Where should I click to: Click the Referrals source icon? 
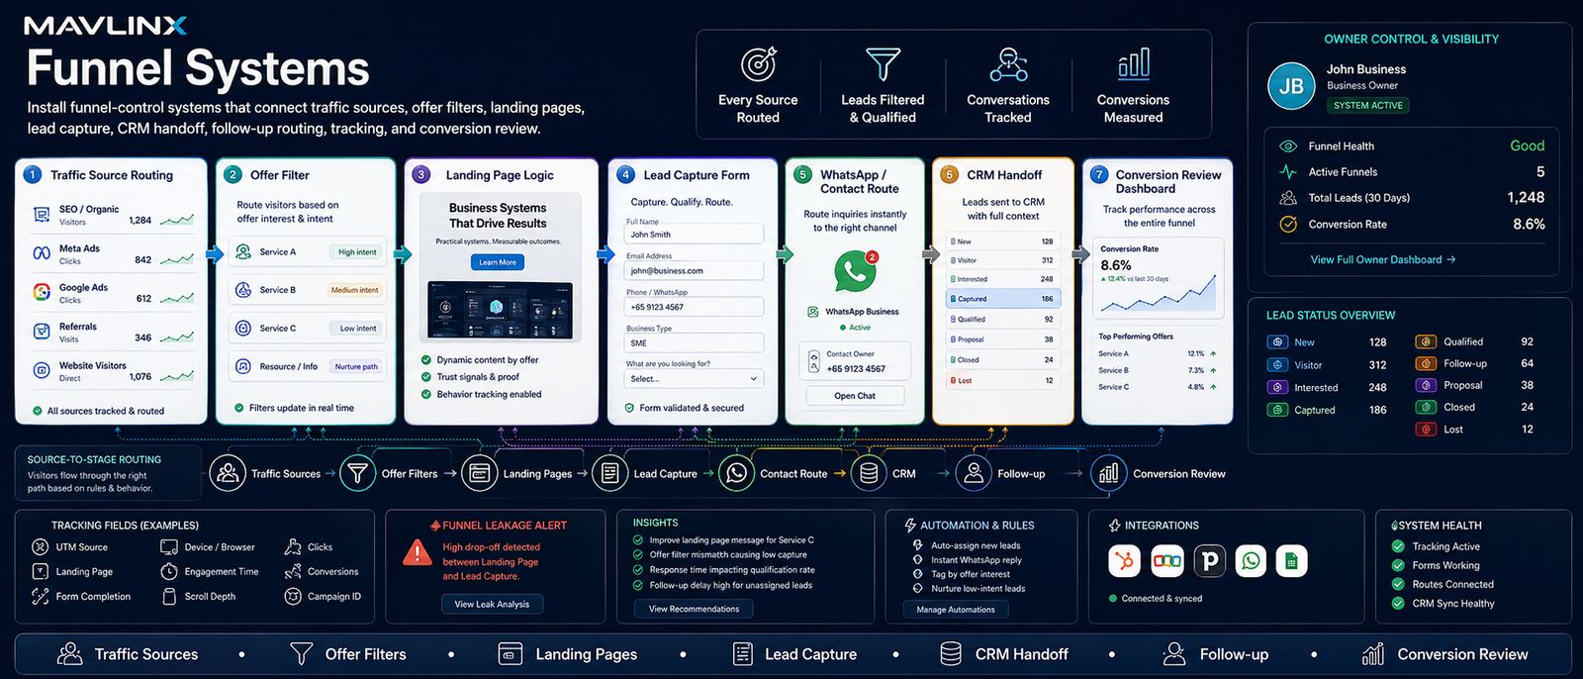(x=42, y=332)
